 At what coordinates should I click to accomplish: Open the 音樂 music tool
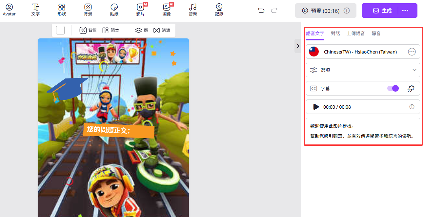193,10
